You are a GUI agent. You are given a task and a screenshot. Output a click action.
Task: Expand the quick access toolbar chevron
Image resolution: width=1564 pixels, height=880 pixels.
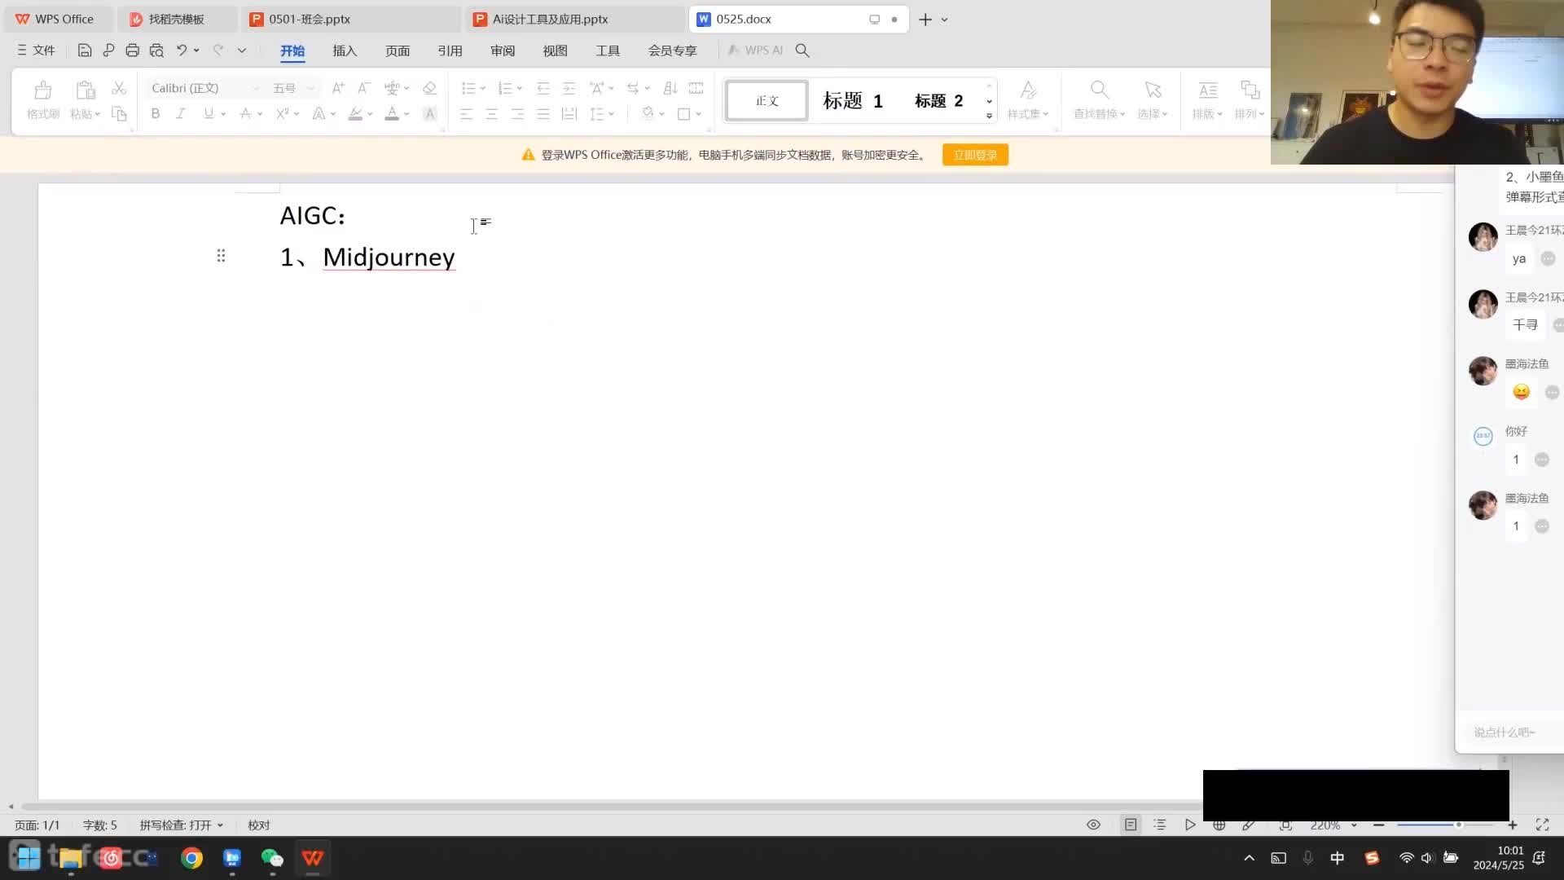tap(242, 51)
